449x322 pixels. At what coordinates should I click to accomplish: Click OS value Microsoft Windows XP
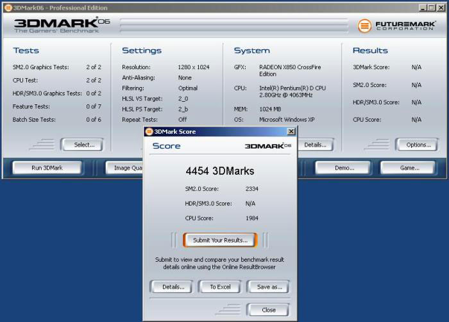[x=287, y=120]
